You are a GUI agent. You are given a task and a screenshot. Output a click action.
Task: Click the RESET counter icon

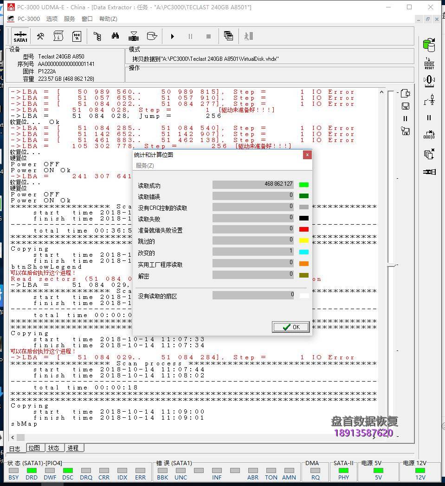point(429,63)
